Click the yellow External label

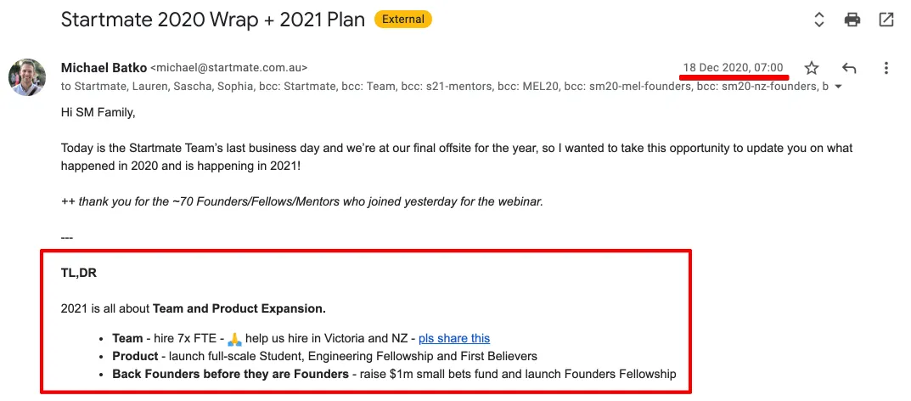(403, 20)
